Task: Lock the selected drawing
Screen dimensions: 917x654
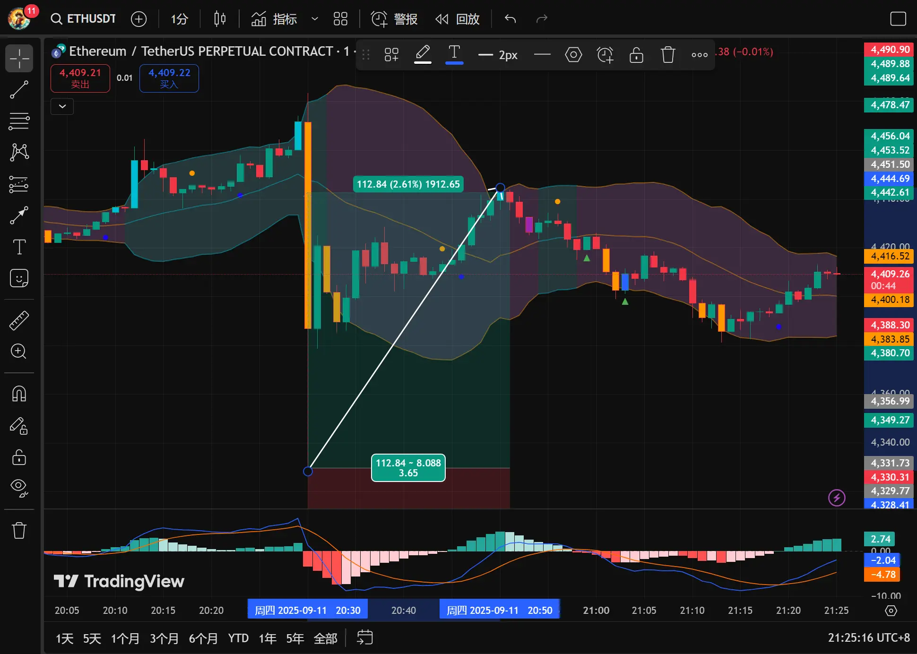Action: (636, 55)
